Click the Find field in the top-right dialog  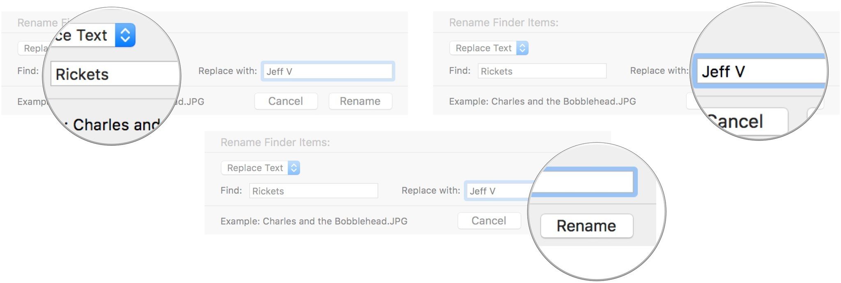542,71
